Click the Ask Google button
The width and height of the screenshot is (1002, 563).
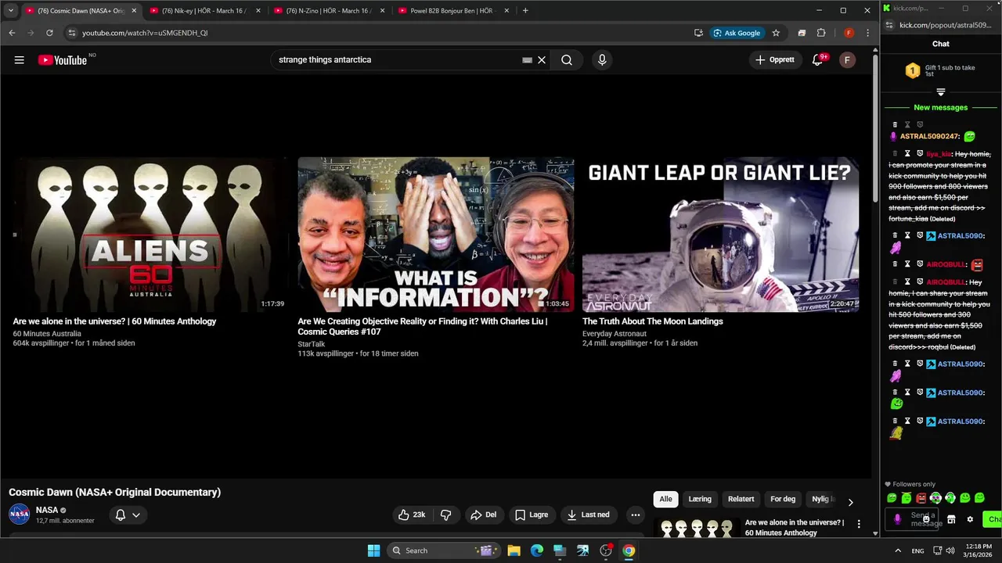tap(737, 33)
